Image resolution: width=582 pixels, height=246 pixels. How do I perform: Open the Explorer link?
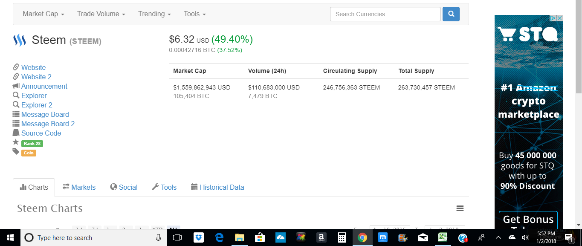pyautogui.click(x=34, y=96)
